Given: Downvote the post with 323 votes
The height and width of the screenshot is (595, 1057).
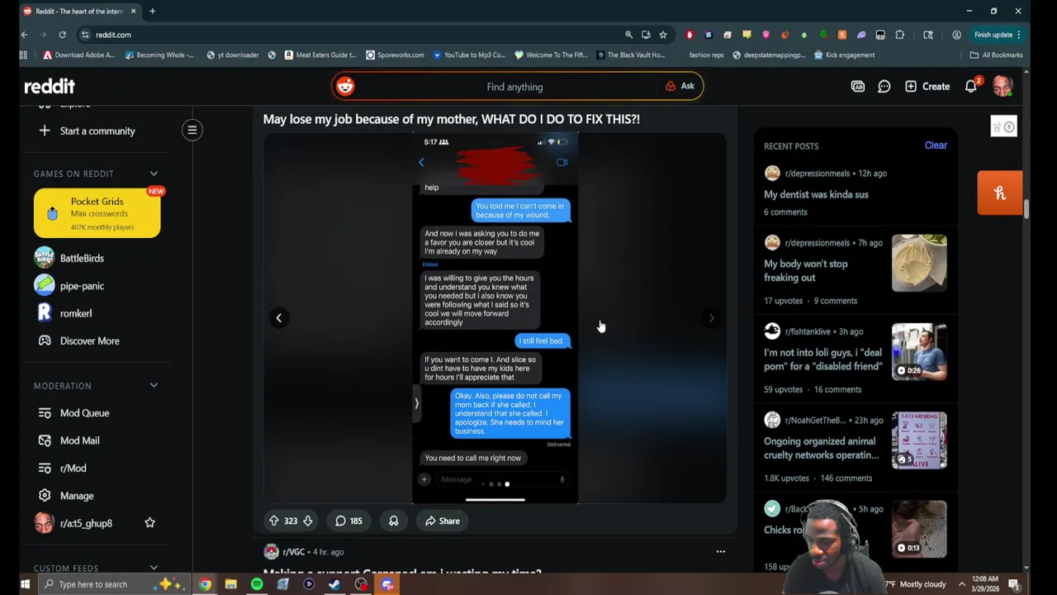Looking at the screenshot, I should point(308,521).
